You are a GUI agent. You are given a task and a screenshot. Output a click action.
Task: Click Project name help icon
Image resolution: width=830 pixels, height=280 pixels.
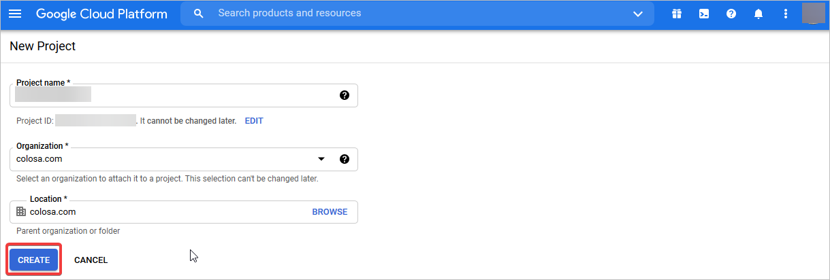click(345, 95)
